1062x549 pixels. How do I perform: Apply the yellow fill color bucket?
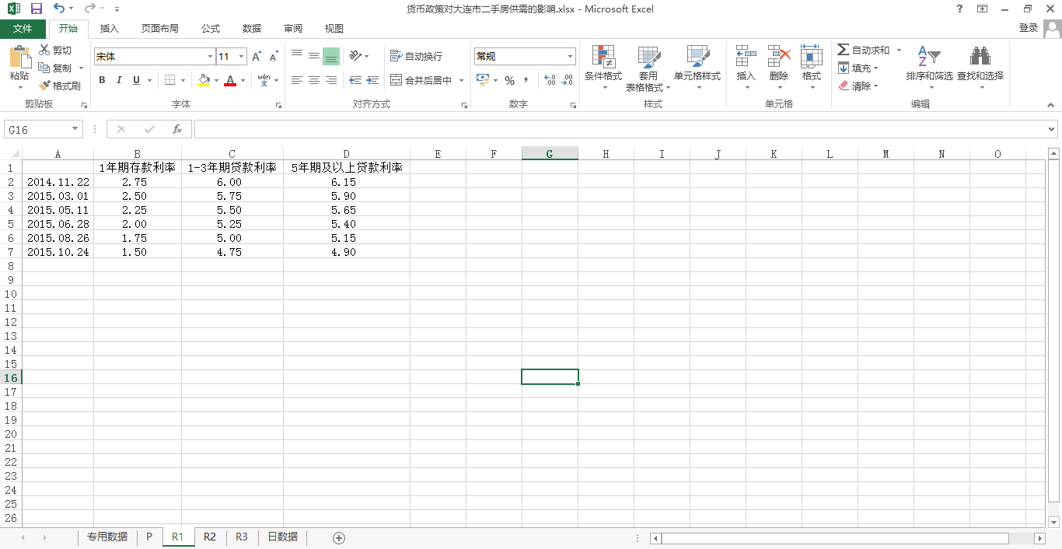pyautogui.click(x=204, y=80)
